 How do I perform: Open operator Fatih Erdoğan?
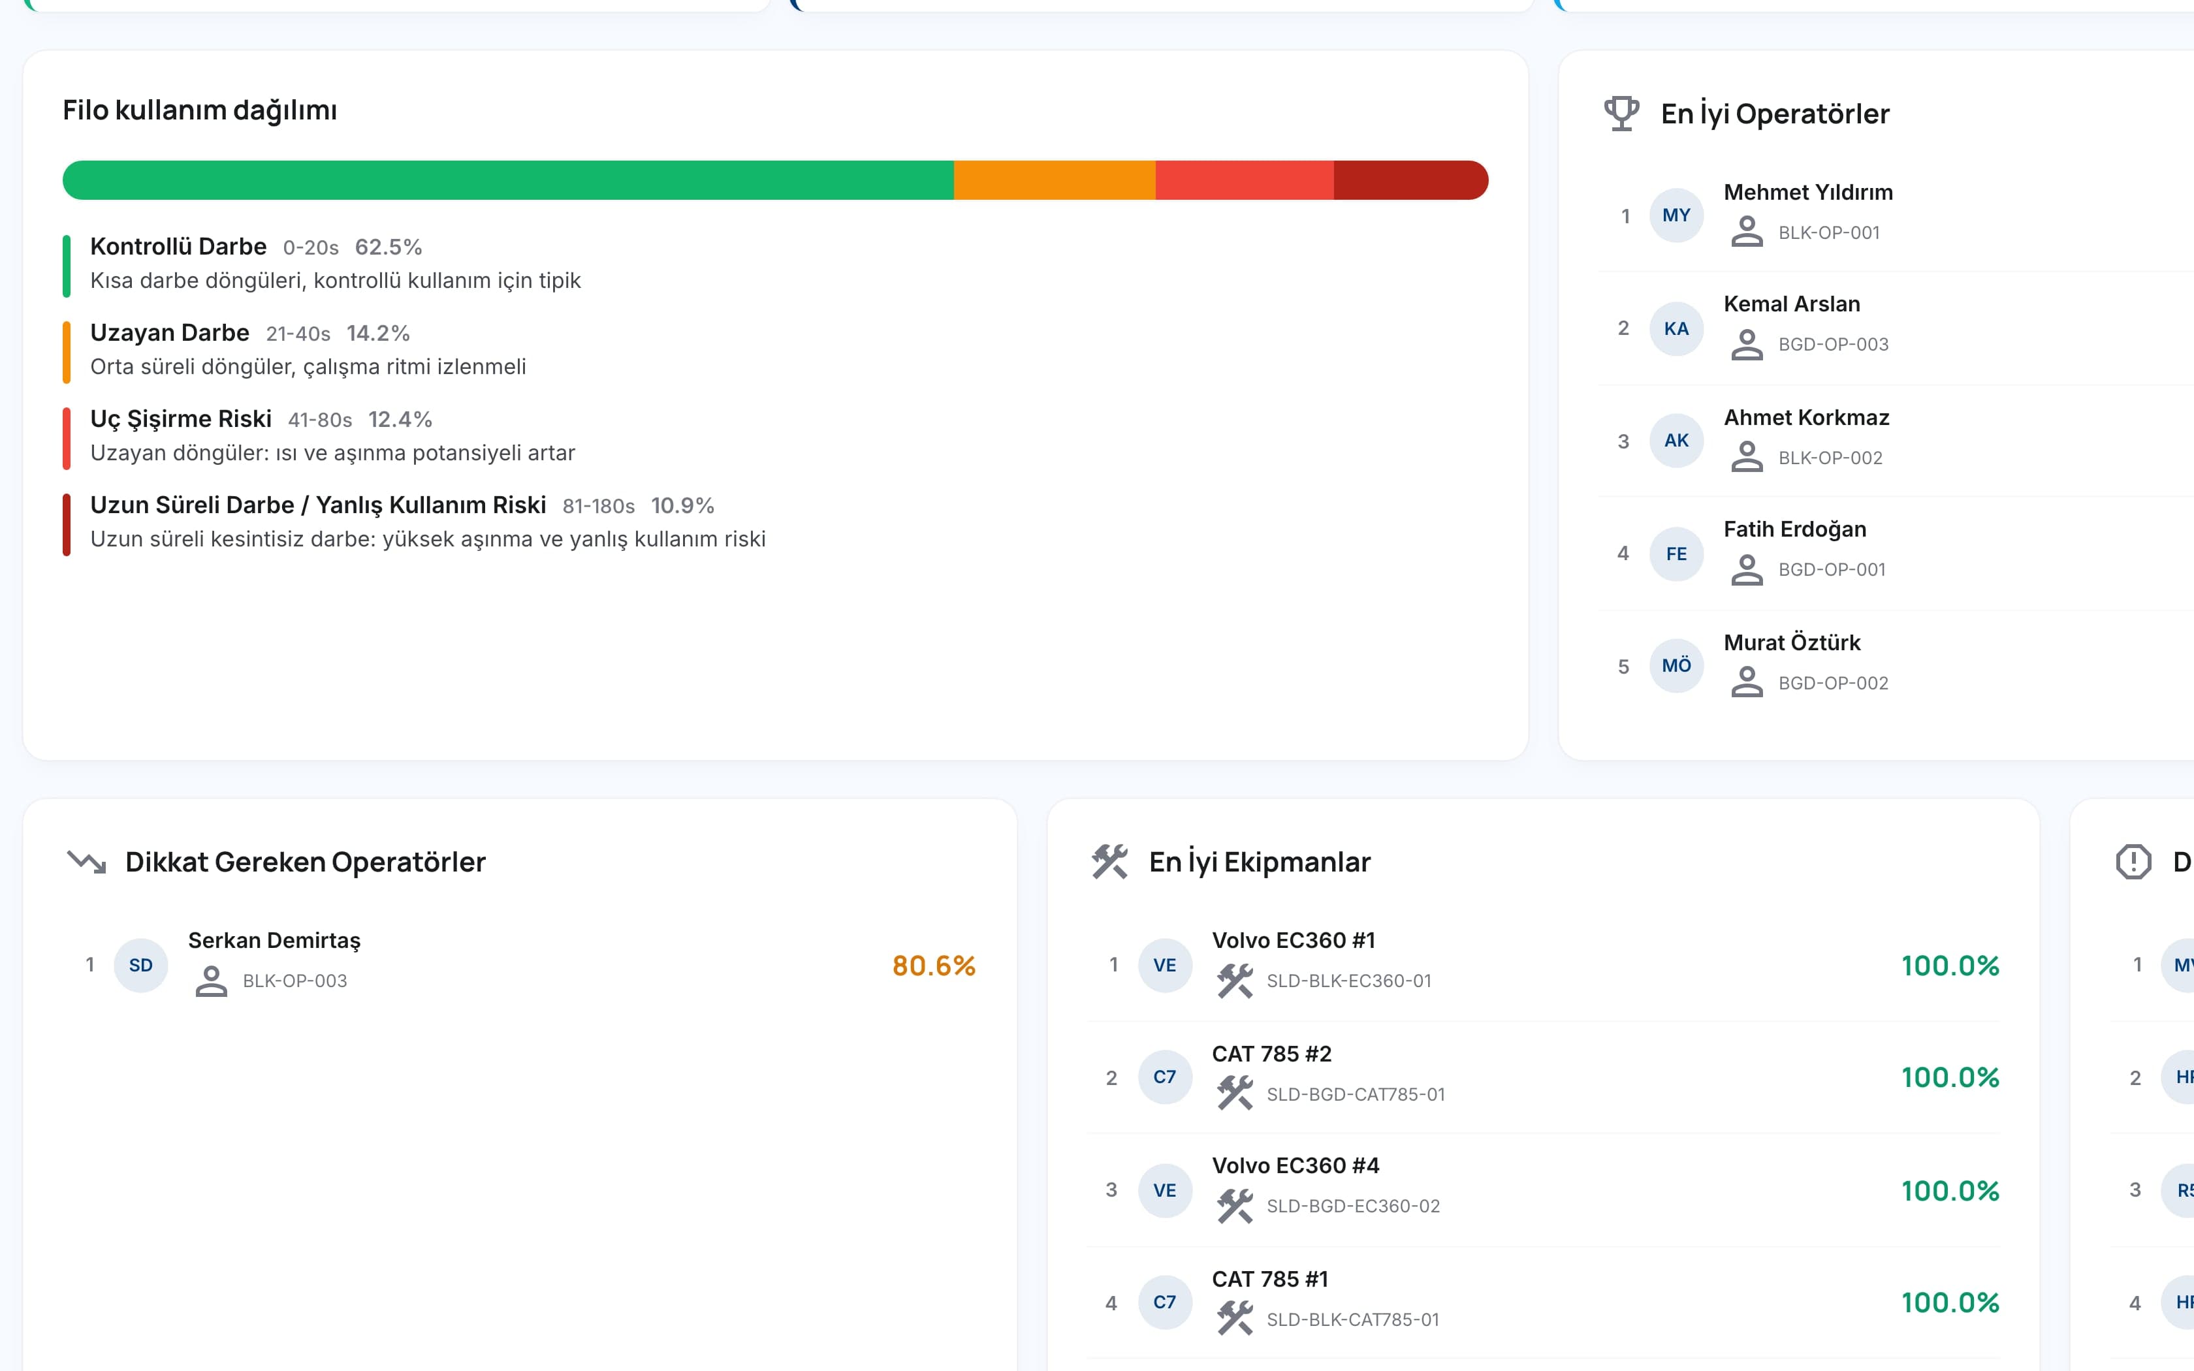pos(1794,529)
